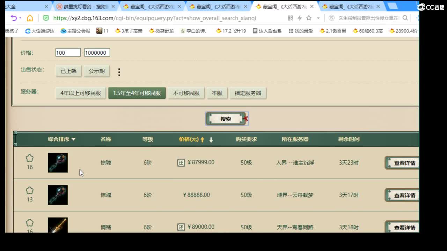447x251 pixels.
Task: Close the active 藏宝阁 tab
Action: [312, 7]
